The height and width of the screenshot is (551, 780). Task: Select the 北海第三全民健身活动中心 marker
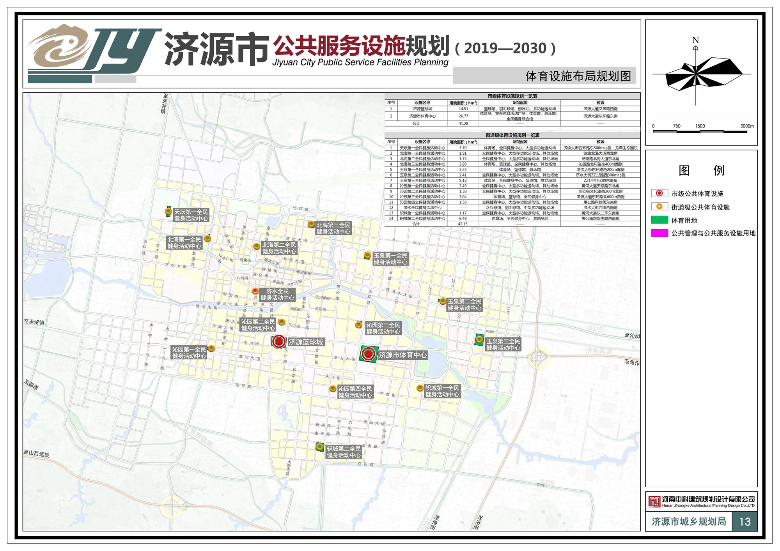pos(311,224)
